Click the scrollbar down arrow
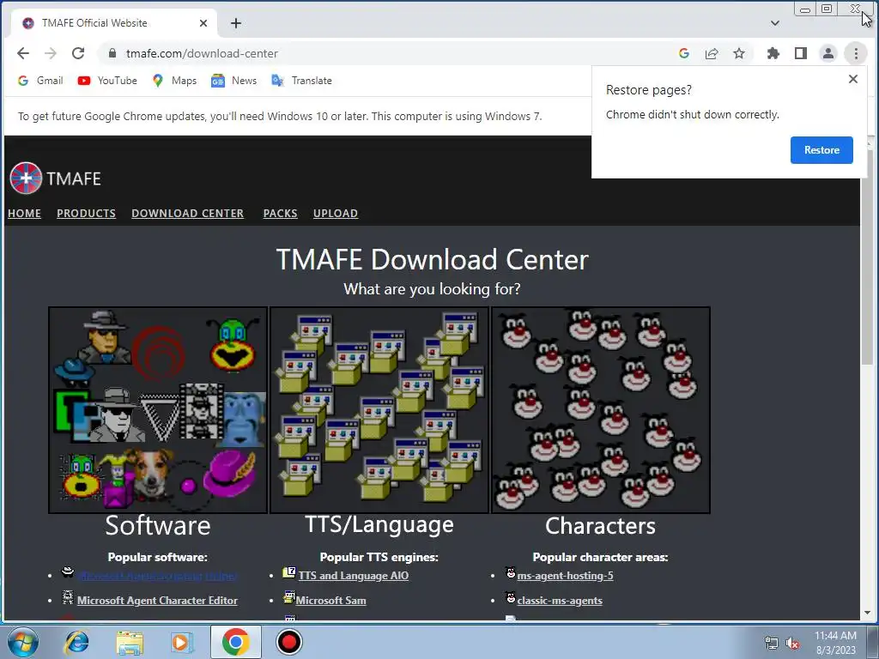The height and width of the screenshot is (659, 879). click(x=867, y=613)
